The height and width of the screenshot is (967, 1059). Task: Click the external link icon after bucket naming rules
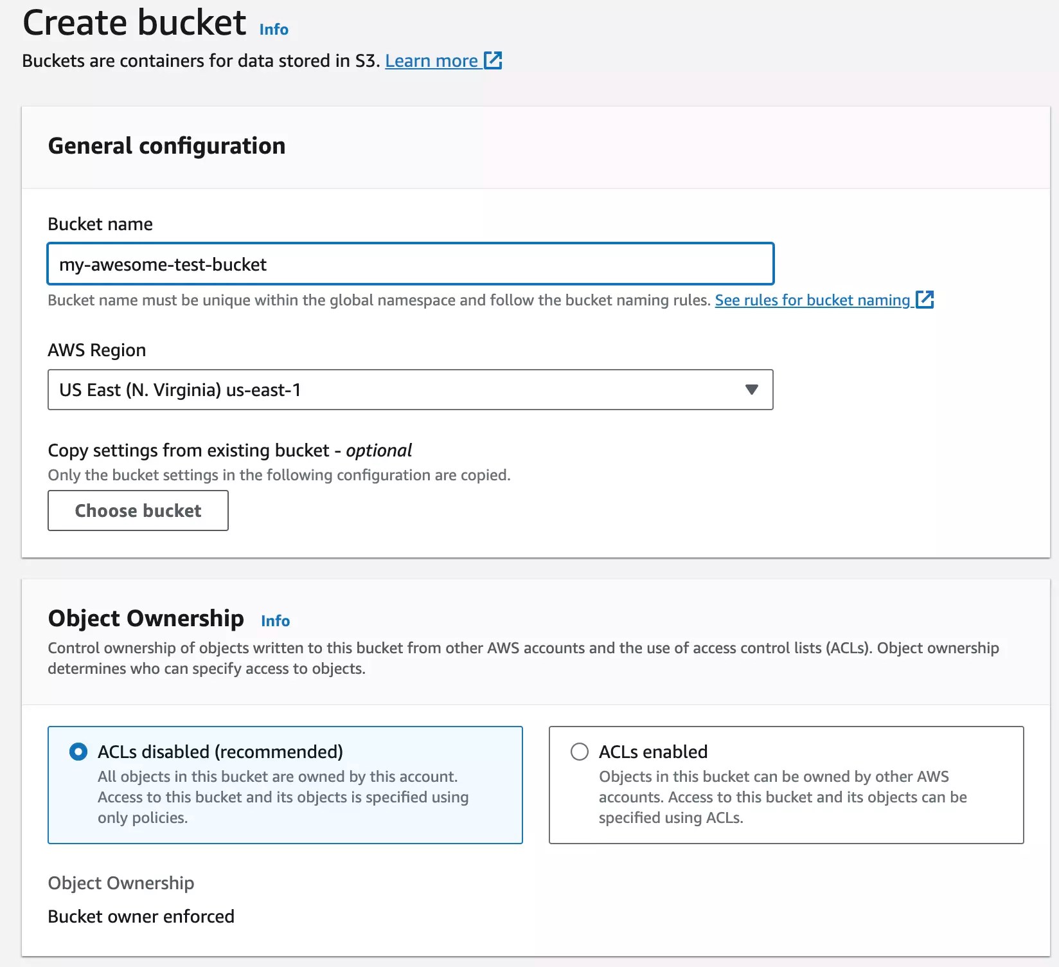pyautogui.click(x=925, y=300)
